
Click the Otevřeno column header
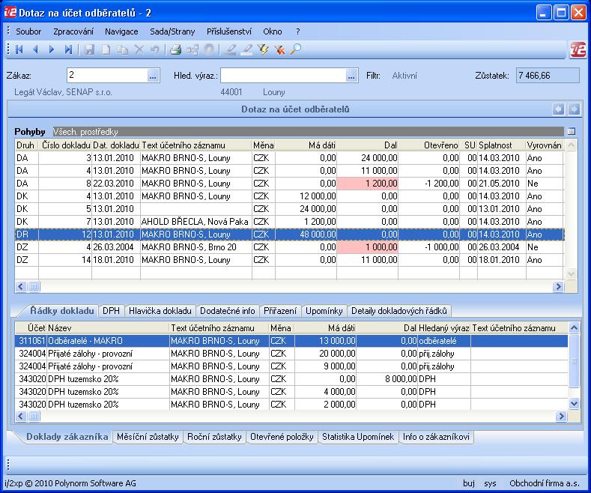click(x=429, y=145)
